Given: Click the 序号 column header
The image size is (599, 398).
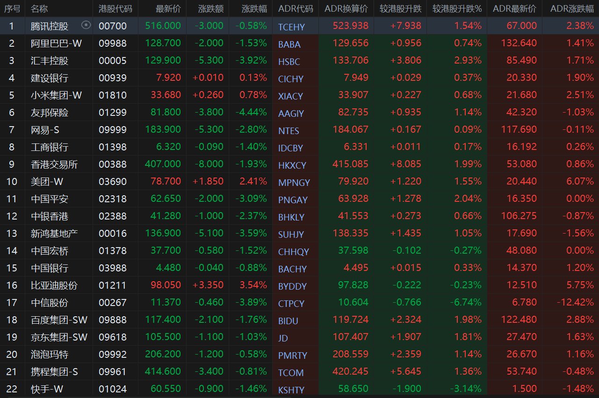Looking at the screenshot, I should [x=12, y=9].
